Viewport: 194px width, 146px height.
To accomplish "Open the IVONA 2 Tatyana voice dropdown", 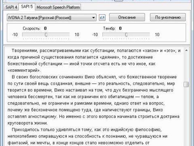I will point(52,17).
